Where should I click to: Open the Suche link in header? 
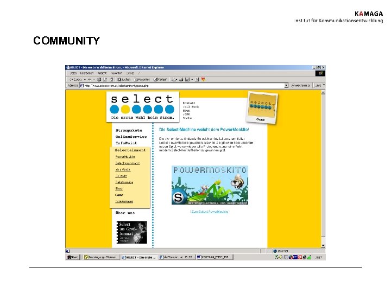(x=187, y=118)
